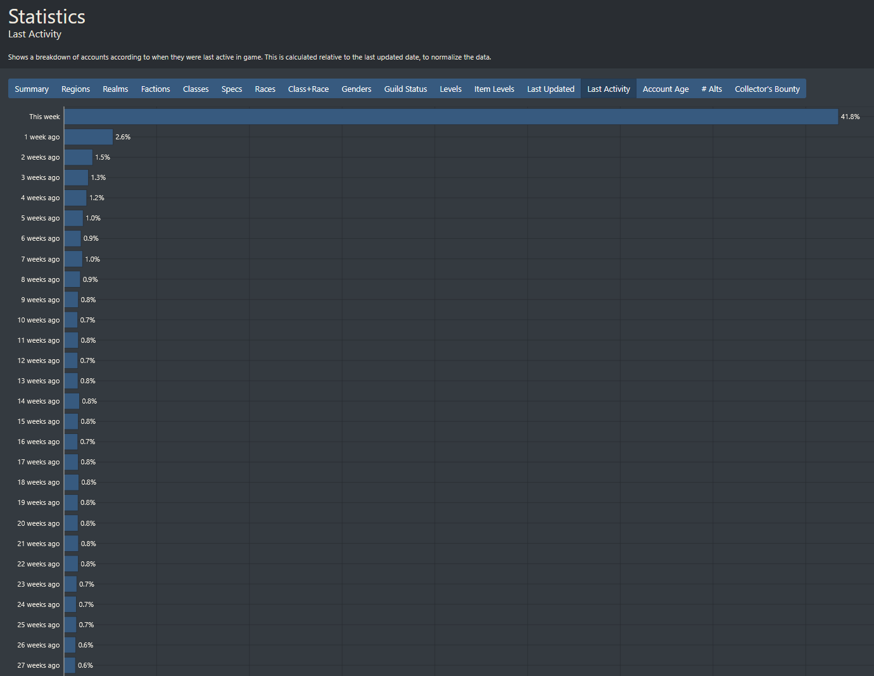This screenshot has height=676, width=874.
Task: Click the '13 weeks ago' row label
Action: click(39, 381)
